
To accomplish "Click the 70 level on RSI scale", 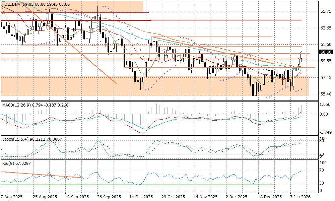I will click(322, 171).
